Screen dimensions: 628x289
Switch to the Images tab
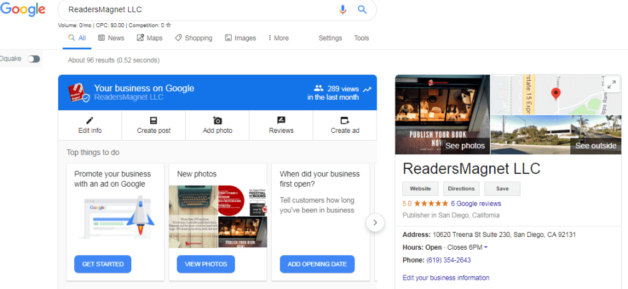pos(240,38)
